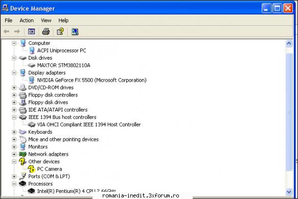Expand the Floppy disk drives node

pyautogui.click(x=14, y=103)
